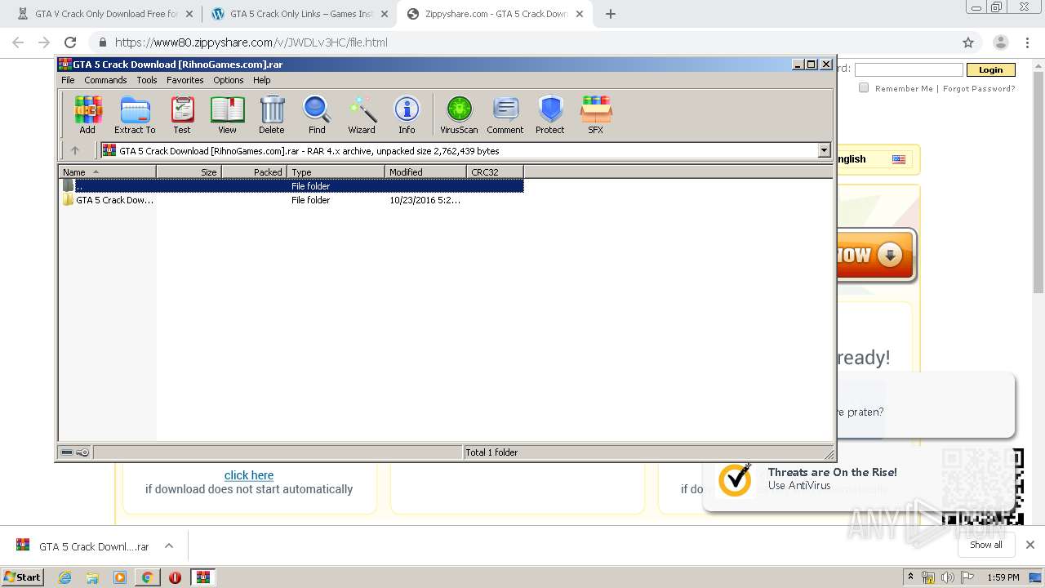The width and height of the screenshot is (1045, 588).
Task: Sort by the CRC32 column header
Action: (x=495, y=171)
